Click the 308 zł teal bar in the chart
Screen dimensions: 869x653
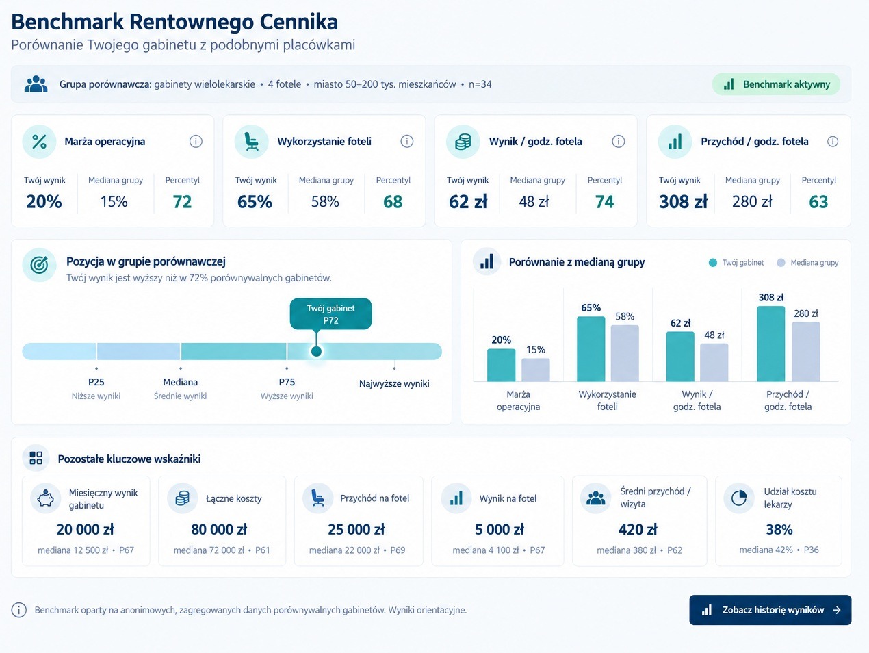(771, 344)
